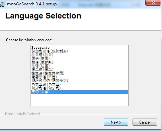162x131 pixels.
Task: Select 葡萄牙语(巴西) language
Action: [x=79, y=77]
